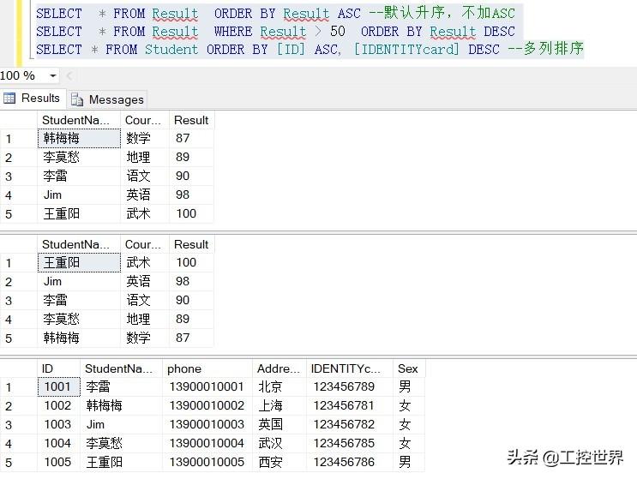Click the query line with WHERE Result > 50
Screen dimensions: 637x479
point(275,31)
